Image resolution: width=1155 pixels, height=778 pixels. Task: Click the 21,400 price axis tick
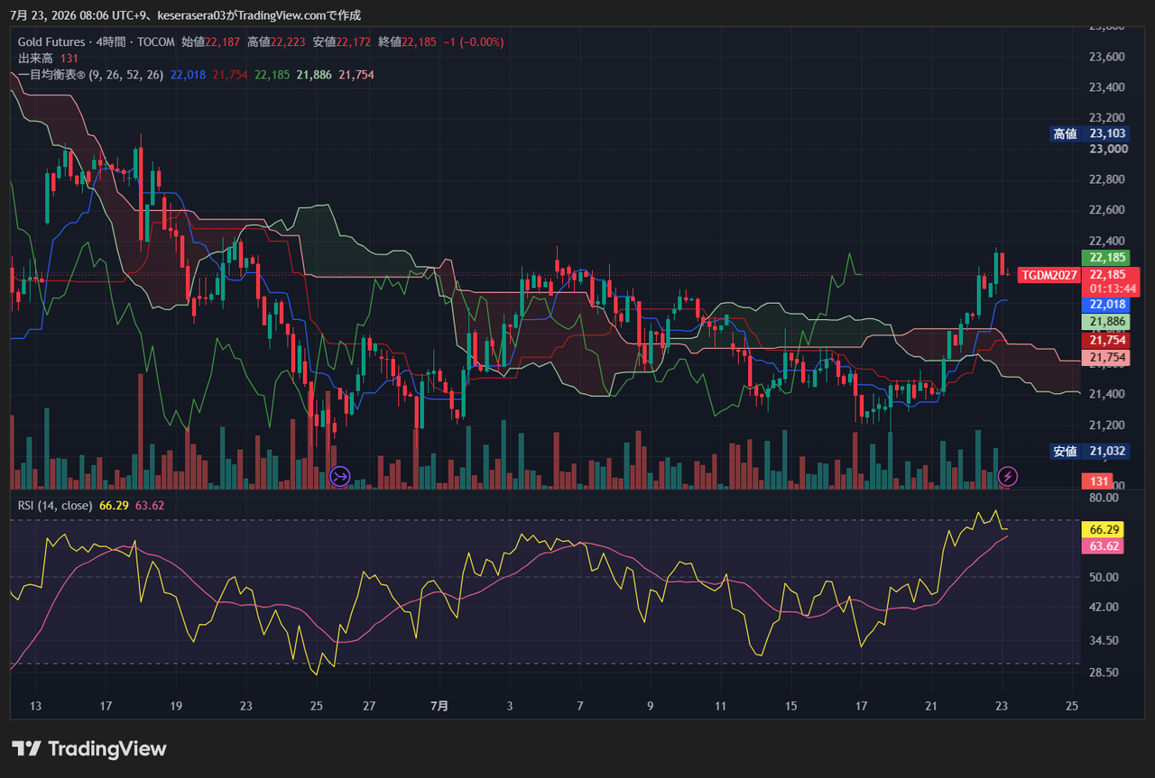[1107, 394]
